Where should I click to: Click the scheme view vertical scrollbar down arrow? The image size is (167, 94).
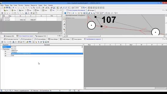click(166, 34)
